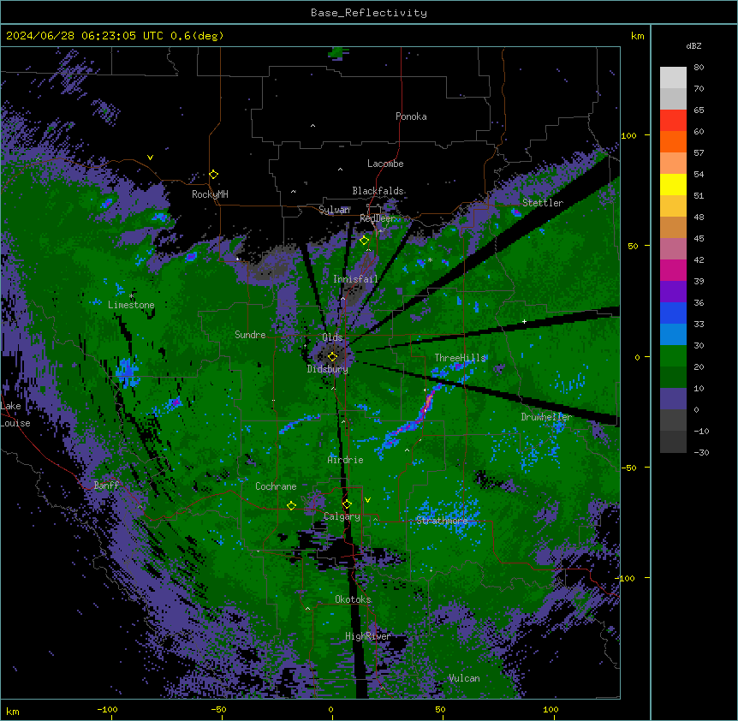Click the Olds city label

pyautogui.click(x=332, y=337)
